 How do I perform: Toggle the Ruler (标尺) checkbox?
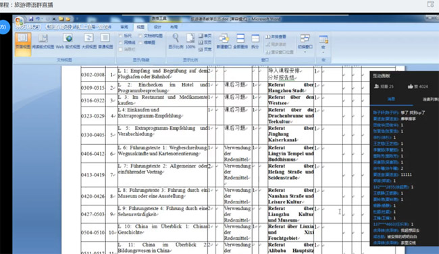125,36
